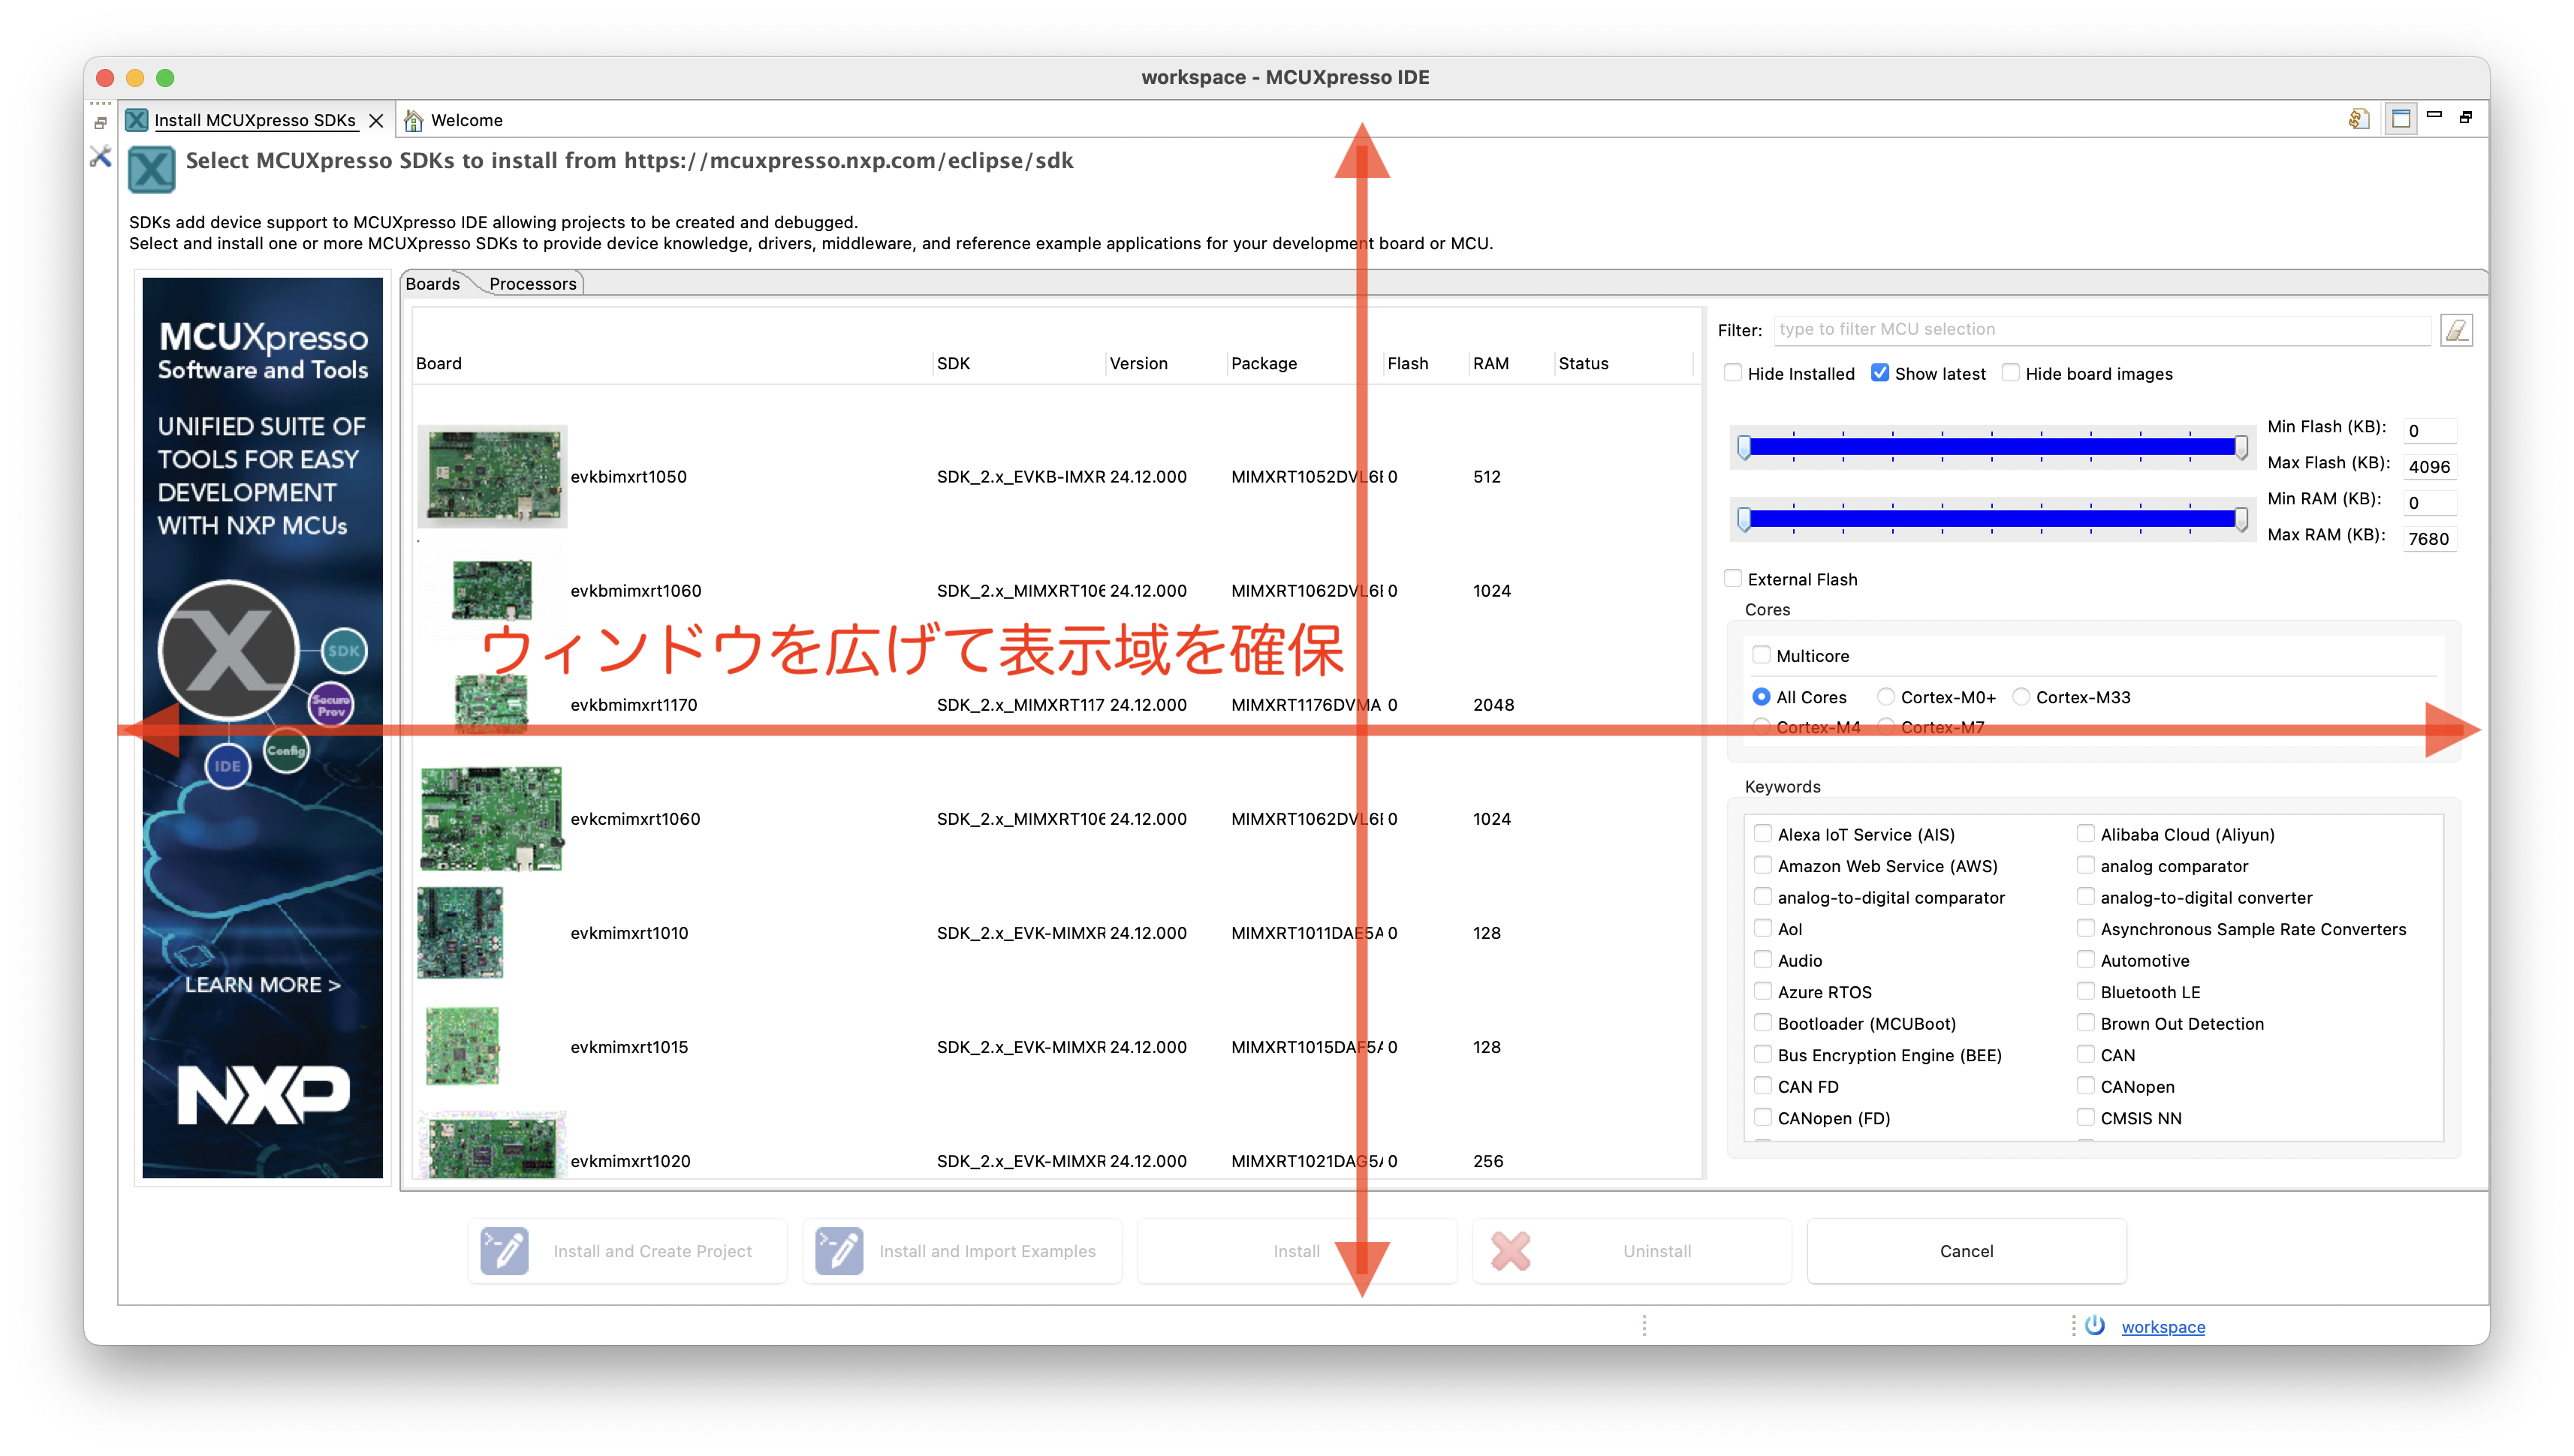Check the Amazon Web Service (AWS) keyword
This screenshot has width=2574, height=1456.
coord(1763,865)
